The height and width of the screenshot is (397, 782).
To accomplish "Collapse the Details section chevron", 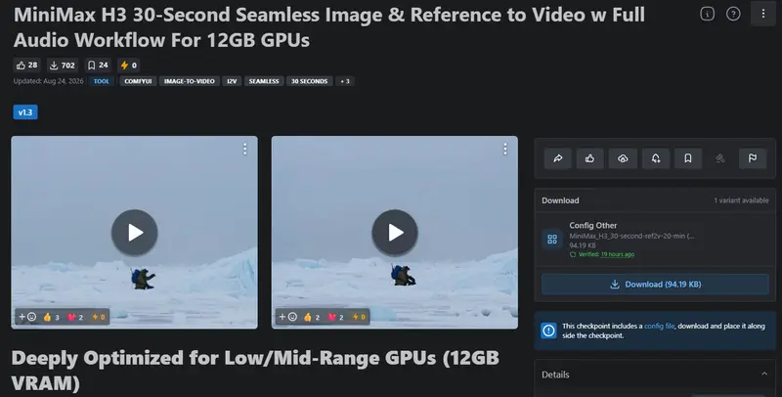I will (x=764, y=375).
